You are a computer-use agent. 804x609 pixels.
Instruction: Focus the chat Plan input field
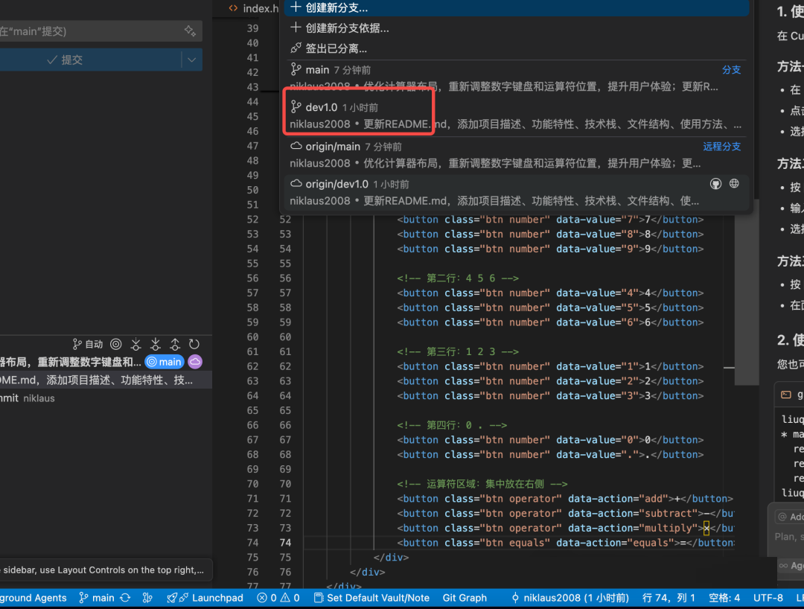[x=788, y=537]
